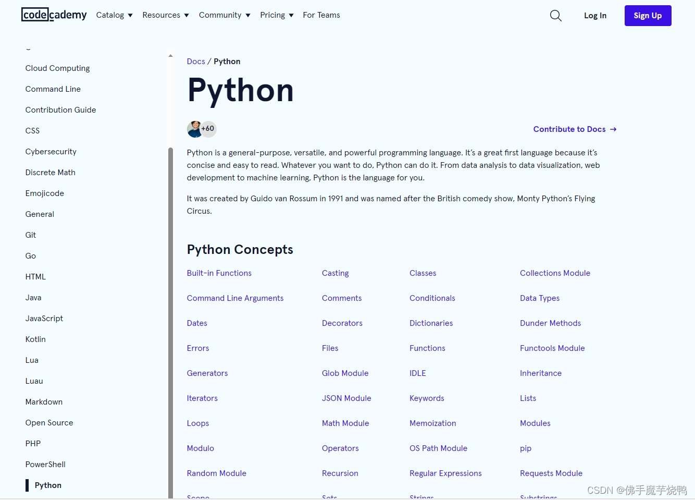View contributor avatar next to +60
This screenshot has width=695, height=500.
tap(195, 129)
